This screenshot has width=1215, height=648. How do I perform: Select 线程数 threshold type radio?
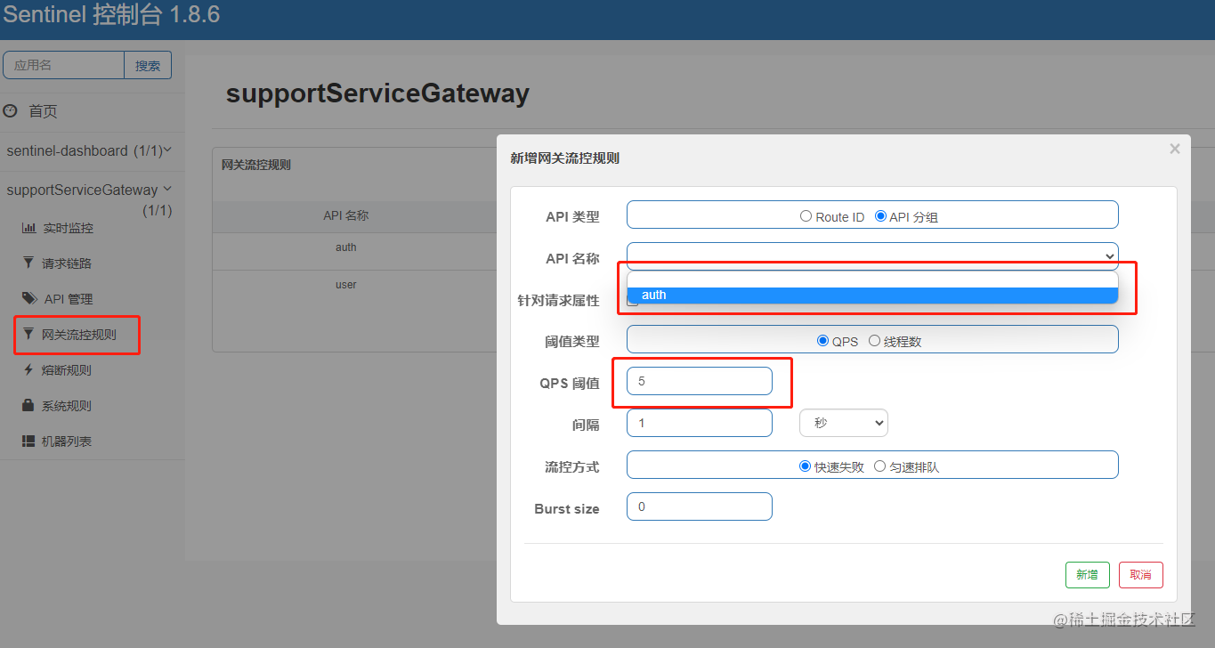[874, 341]
